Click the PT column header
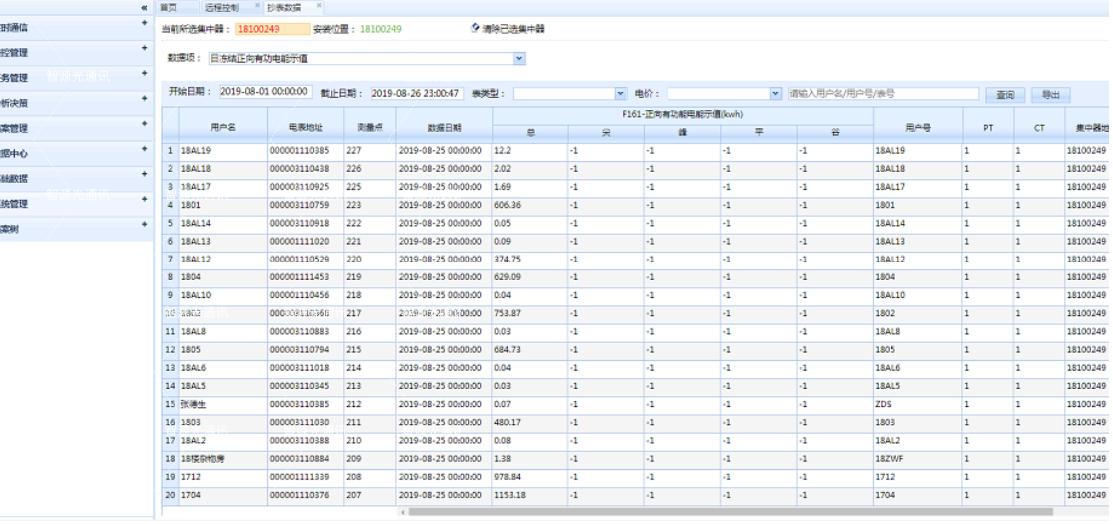 click(988, 127)
